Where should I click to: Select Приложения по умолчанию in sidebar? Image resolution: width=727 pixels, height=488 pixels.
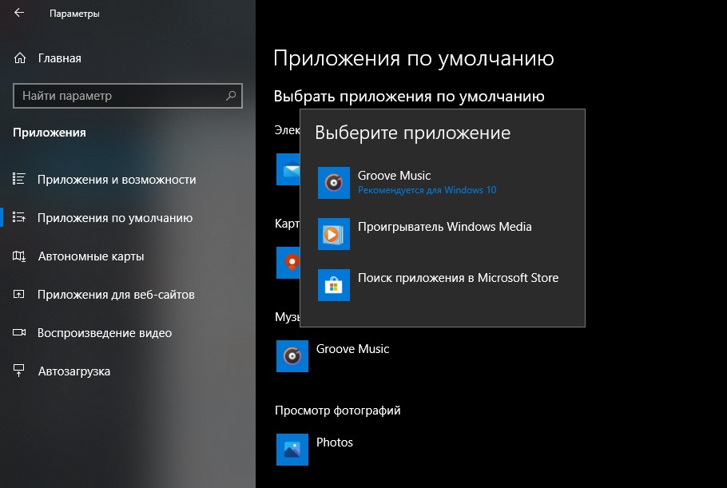tap(114, 218)
